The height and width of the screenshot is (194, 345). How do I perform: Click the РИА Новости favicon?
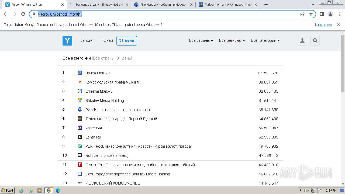pyautogui.click(x=80, y=109)
